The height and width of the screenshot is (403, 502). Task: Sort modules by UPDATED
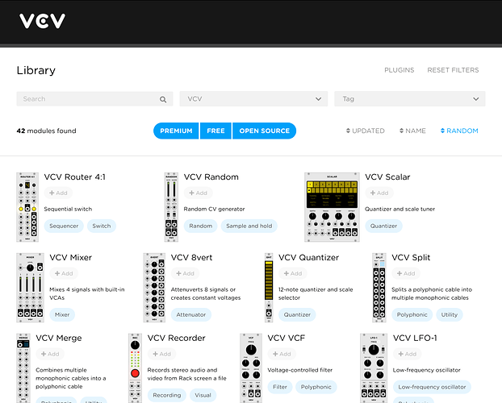[366, 131]
